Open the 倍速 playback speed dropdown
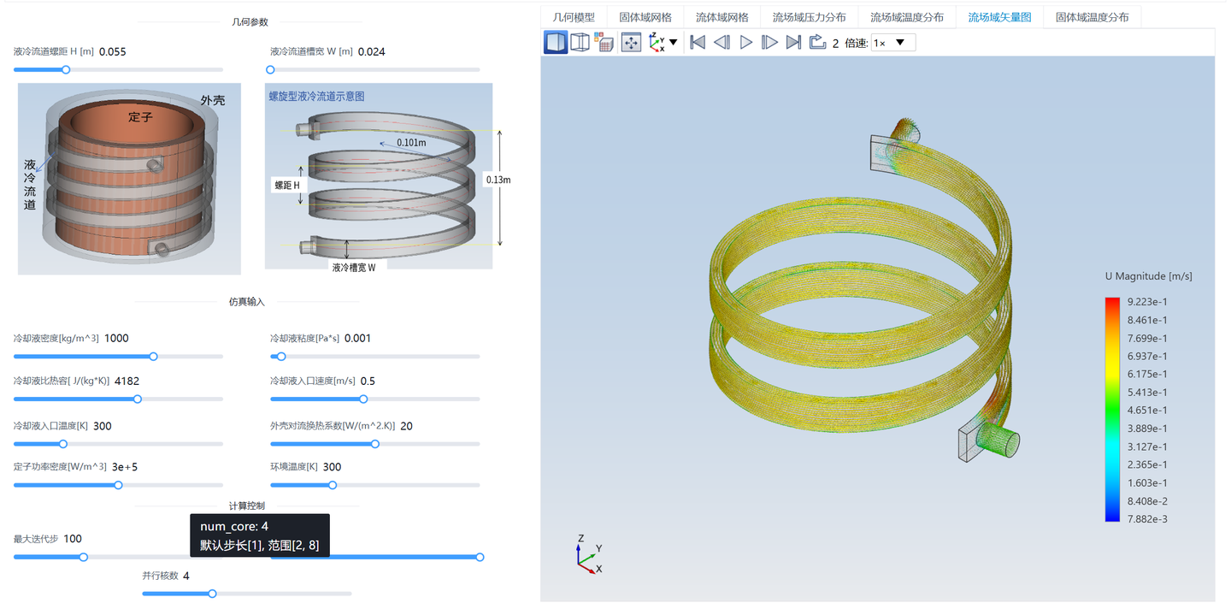 (892, 43)
